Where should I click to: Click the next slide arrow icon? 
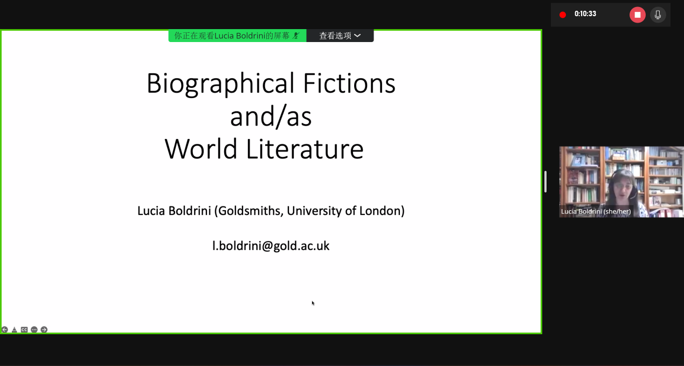point(44,329)
